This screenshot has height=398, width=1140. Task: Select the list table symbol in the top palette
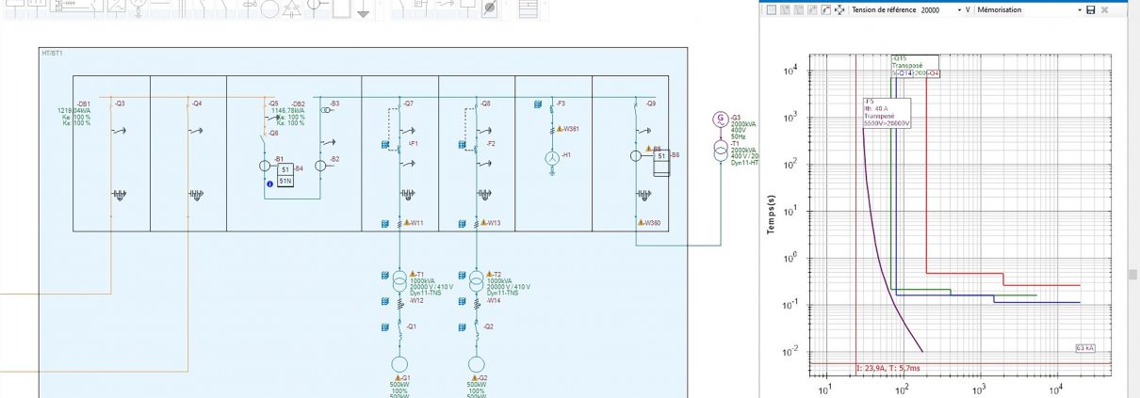(528, 9)
